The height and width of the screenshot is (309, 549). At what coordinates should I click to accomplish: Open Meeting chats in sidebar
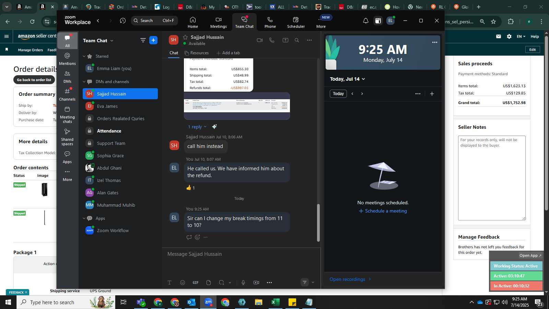click(x=67, y=115)
